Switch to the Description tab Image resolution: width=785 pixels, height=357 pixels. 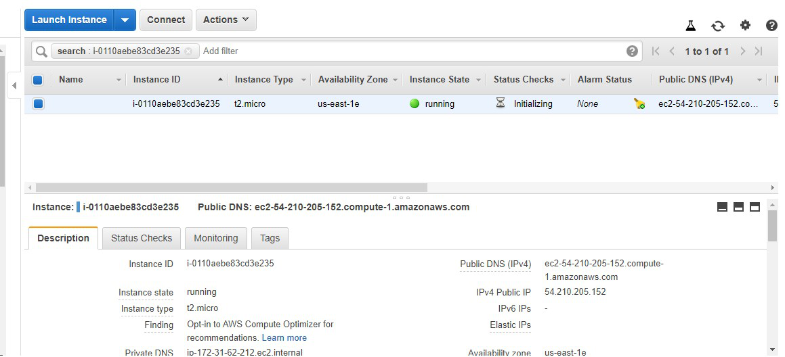click(63, 238)
